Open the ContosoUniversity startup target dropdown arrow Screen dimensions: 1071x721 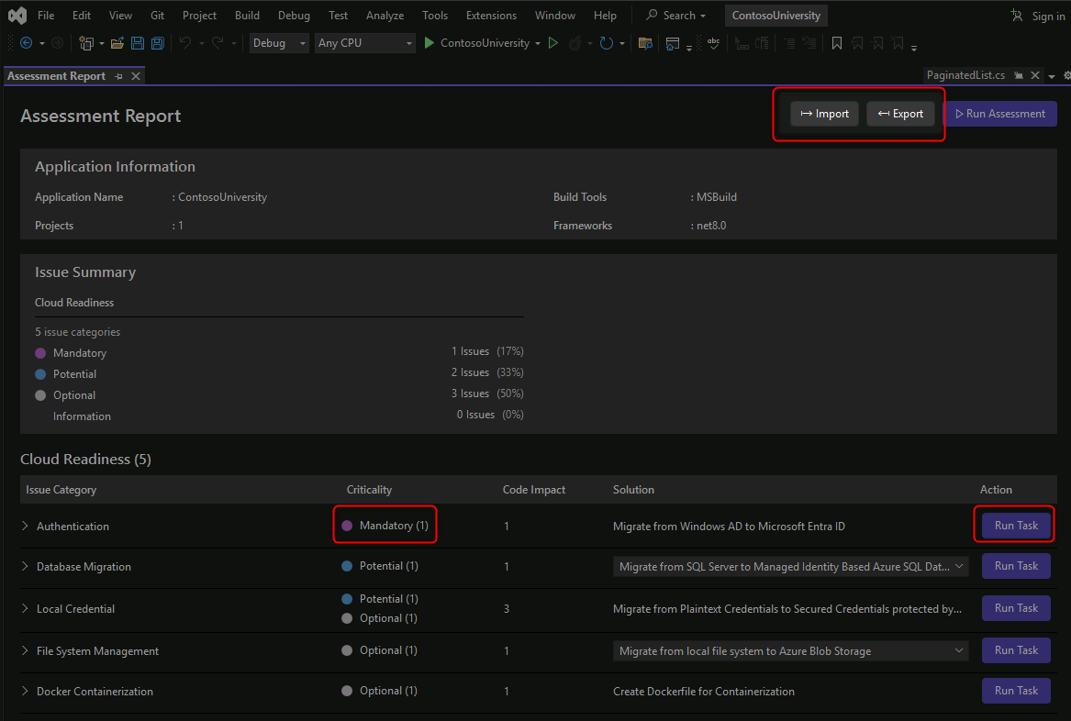pos(538,44)
